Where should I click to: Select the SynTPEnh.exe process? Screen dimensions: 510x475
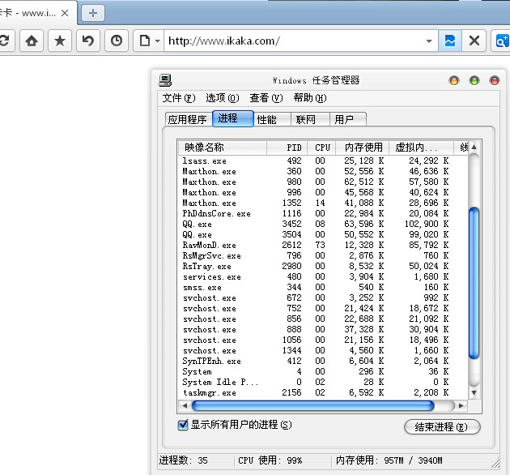point(323,361)
